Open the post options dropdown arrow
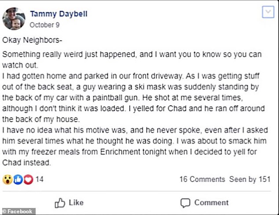 point(268,12)
